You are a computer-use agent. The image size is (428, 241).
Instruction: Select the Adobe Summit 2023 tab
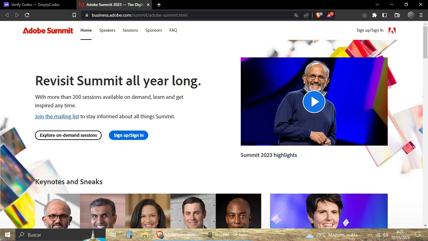pyautogui.click(x=115, y=5)
